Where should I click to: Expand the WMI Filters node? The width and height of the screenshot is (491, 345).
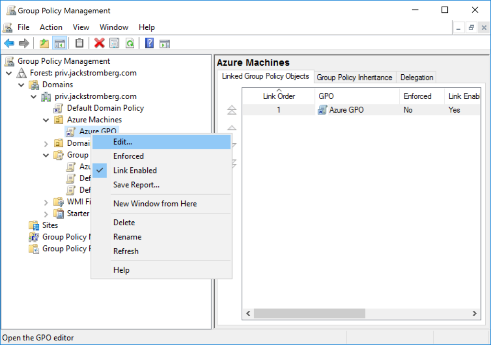tap(46, 201)
